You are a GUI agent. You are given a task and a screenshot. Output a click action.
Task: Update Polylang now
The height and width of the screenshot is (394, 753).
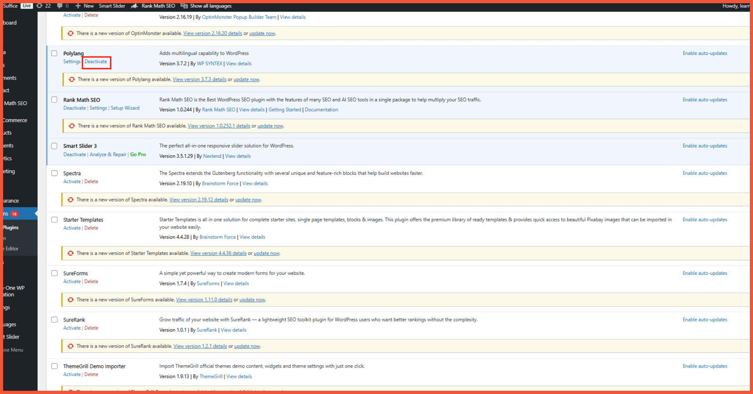point(246,79)
